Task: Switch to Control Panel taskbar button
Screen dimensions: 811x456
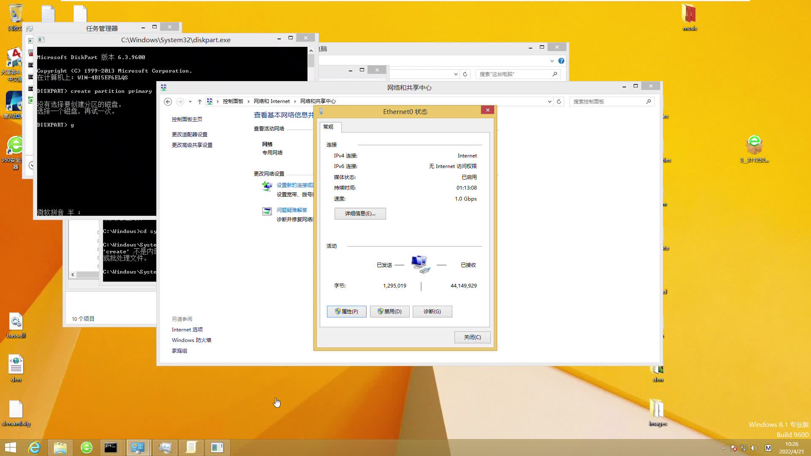Action: click(x=138, y=448)
